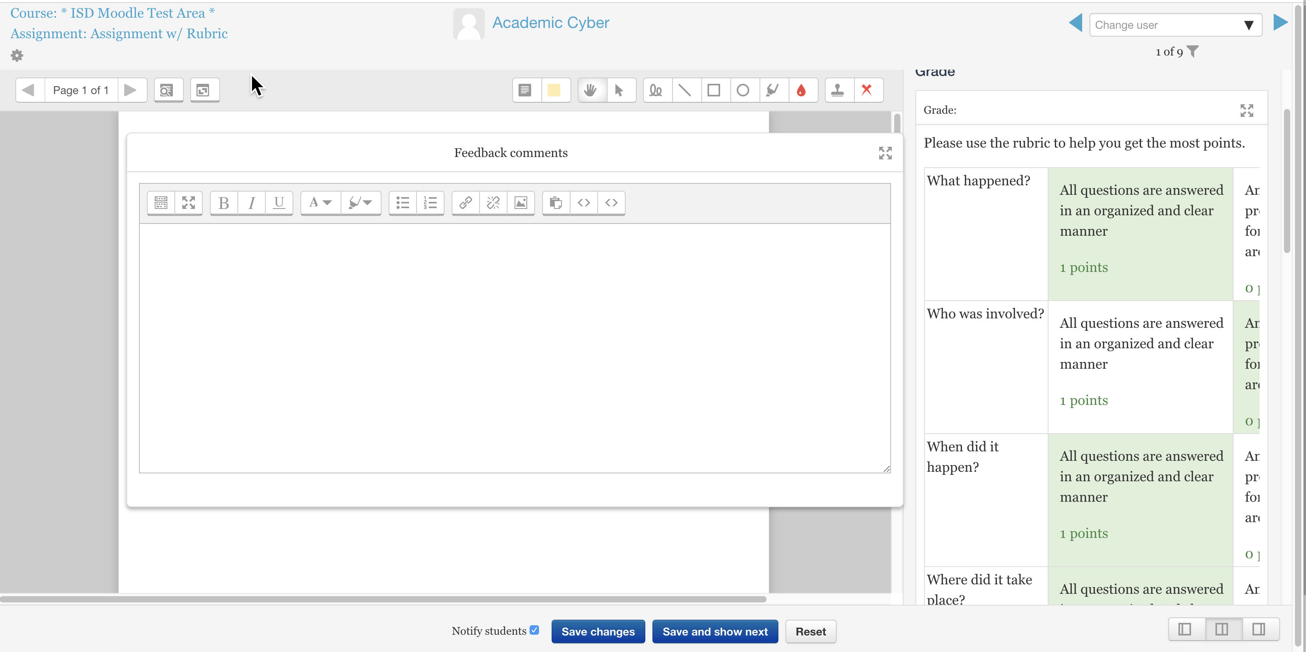The height and width of the screenshot is (652, 1306).
Task: Go to next page of the document
Action: (132, 90)
